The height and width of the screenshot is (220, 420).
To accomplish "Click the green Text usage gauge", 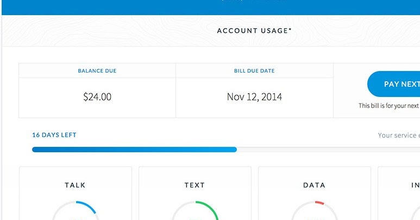I will point(195,211).
